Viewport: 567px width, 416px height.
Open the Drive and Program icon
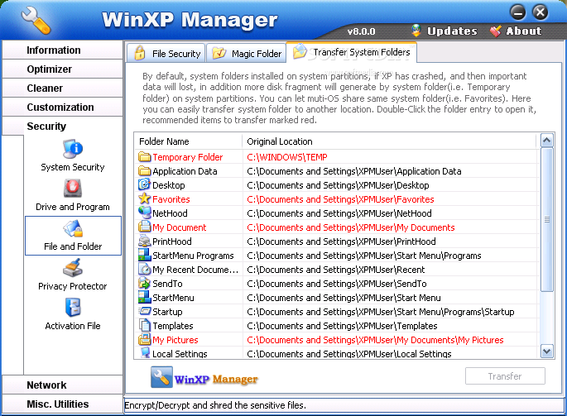[x=73, y=189]
